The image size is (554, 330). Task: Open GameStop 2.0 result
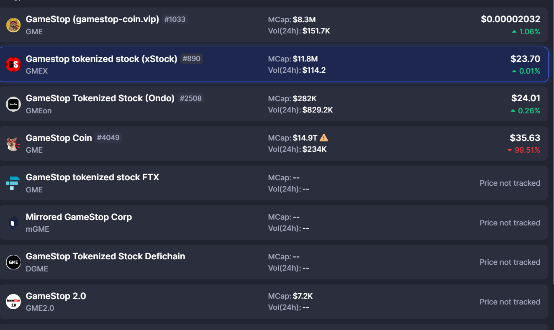click(274, 302)
